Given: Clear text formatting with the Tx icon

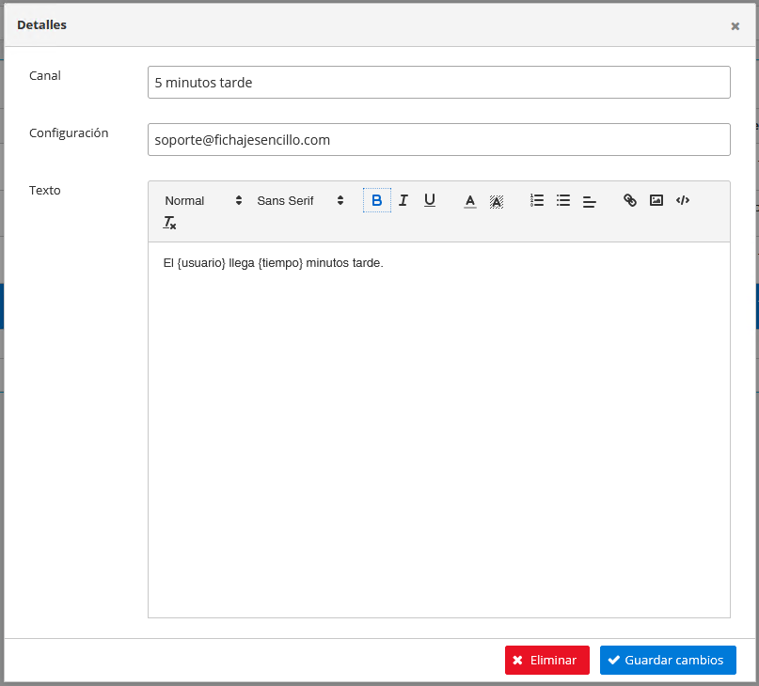Looking at the screenshot, I should pyautogui.click(x=170, y=223).
